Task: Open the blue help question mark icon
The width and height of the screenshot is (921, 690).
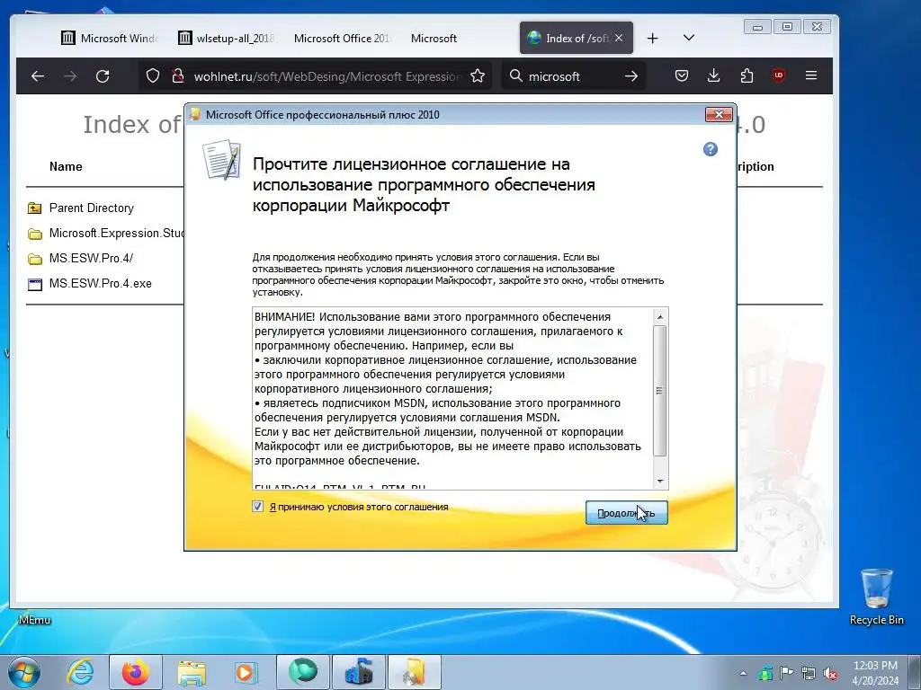Action: pyautogui.click(x=711, y=150)
